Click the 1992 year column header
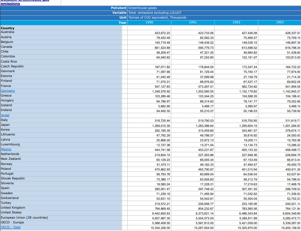Screen dimensions: 301x231 pos(236,22)
